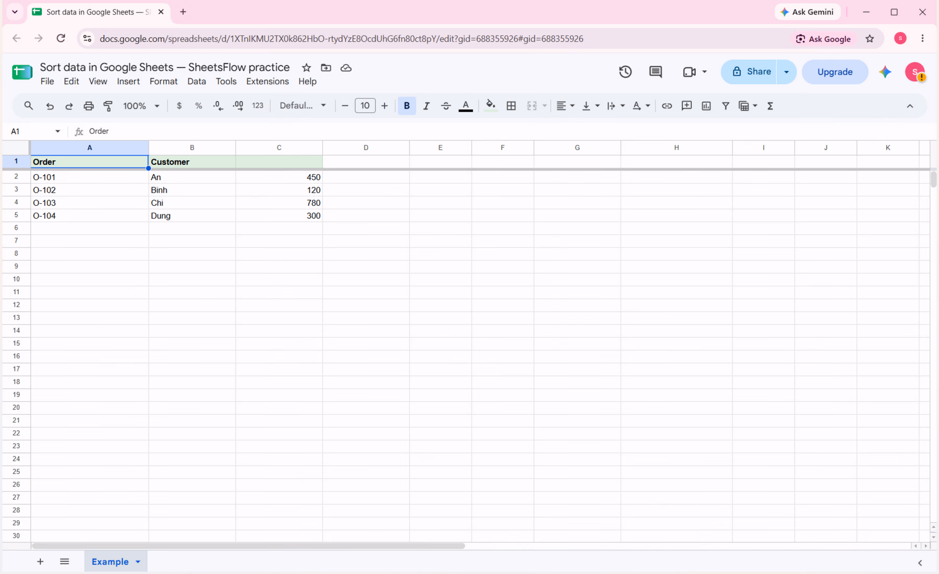Open the search menus magnifier icon

29,106
